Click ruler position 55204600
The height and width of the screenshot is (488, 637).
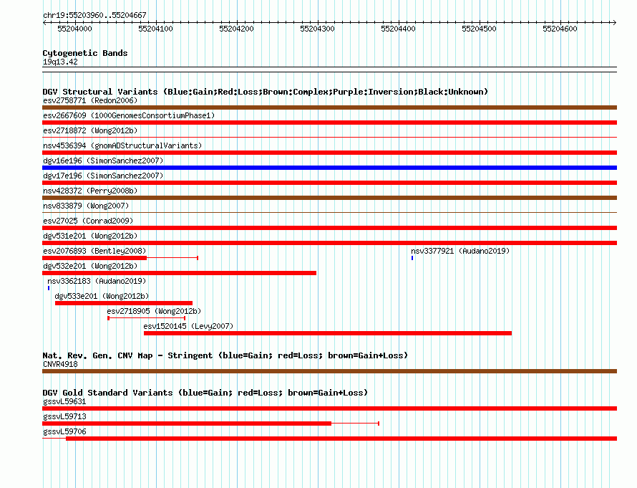click(560, 29)
